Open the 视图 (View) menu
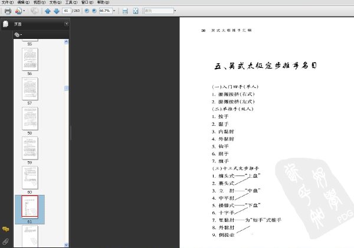The width and height of the screenshot is (354, 248). click(40, 2)
